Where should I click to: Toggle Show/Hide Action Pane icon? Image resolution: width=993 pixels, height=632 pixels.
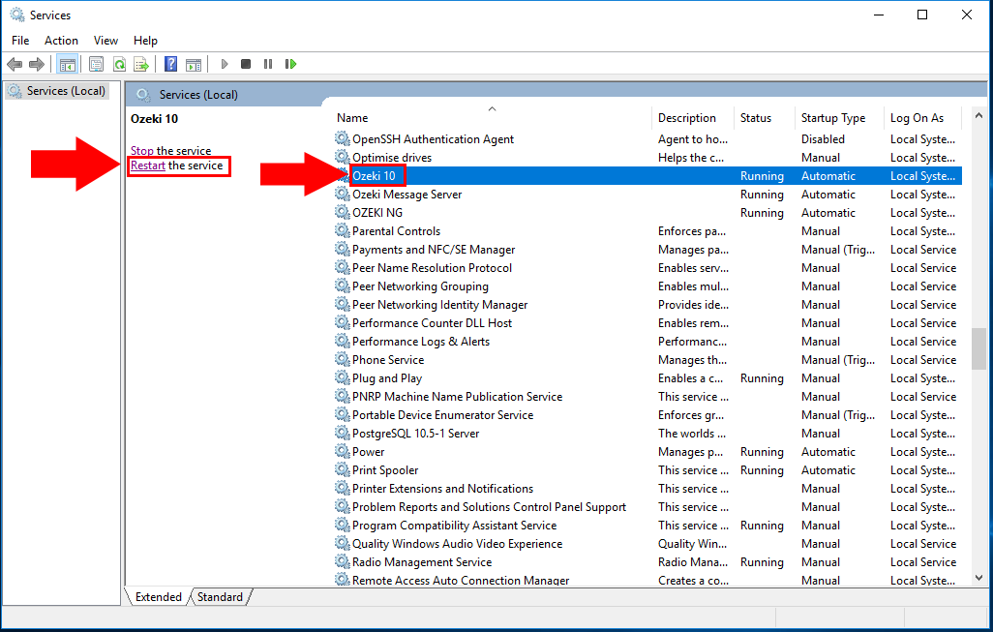[x=194, y=64]
